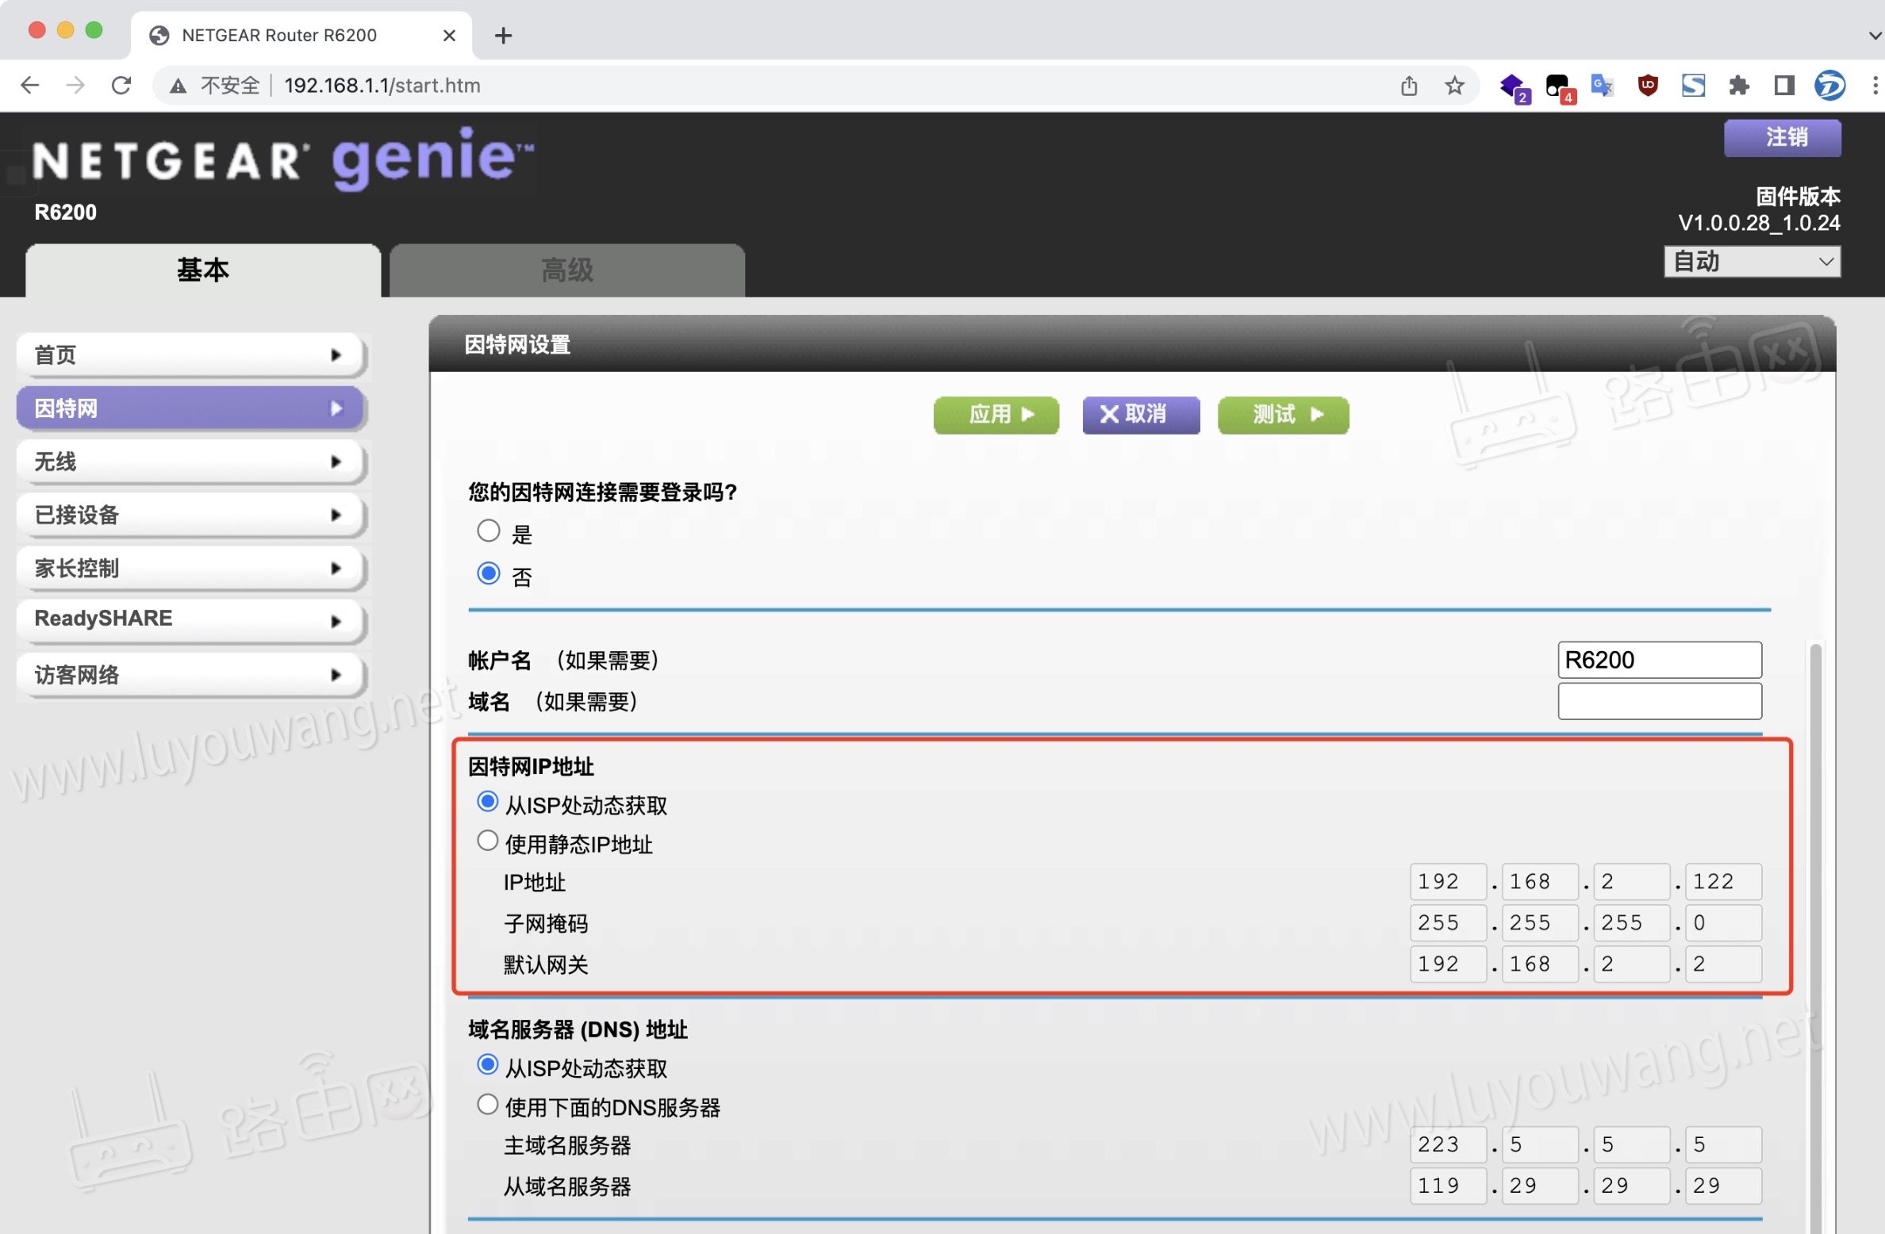Open 无线 settings in the sidebar
The image size is (1885, 1234).
click(x=190, y=461)
